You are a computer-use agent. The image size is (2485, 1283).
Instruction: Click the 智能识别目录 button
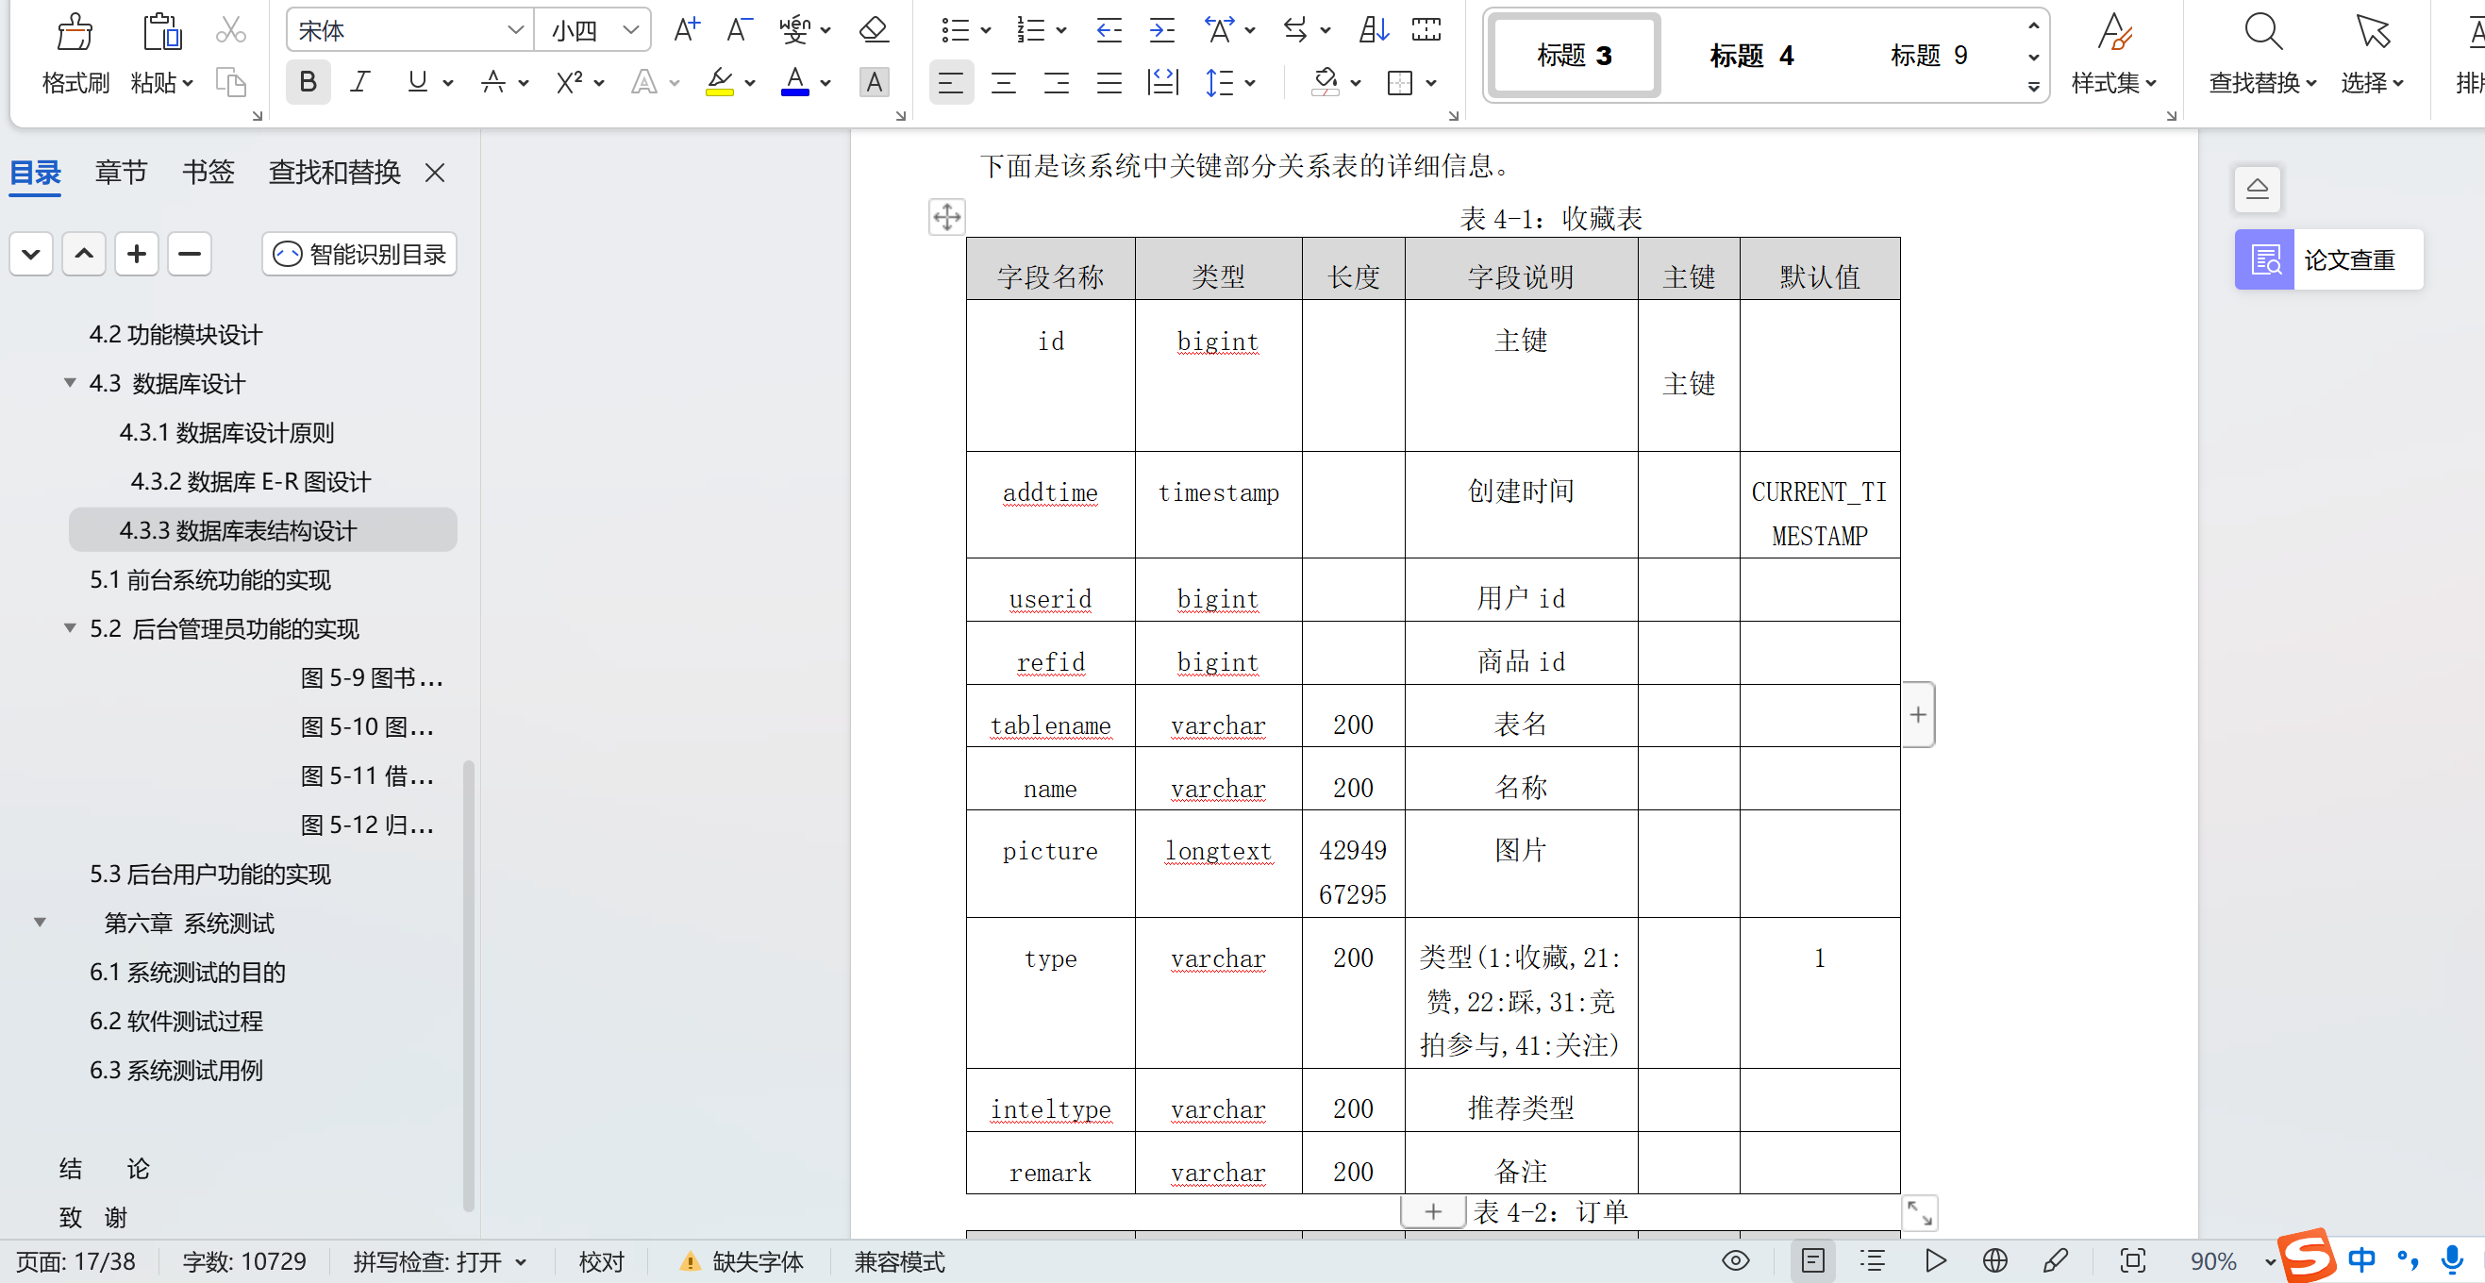(359, 254)
